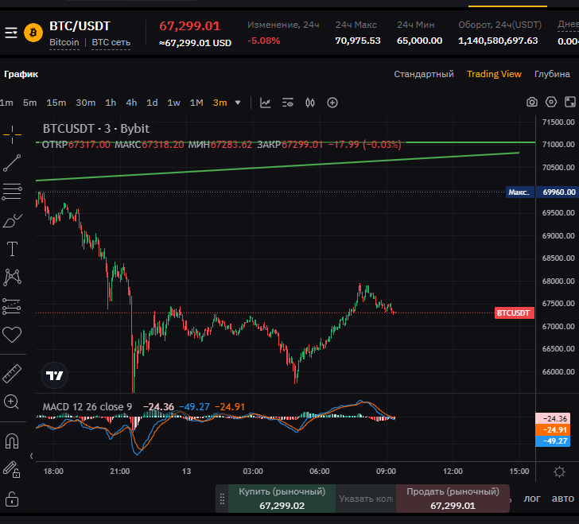Click the add plus circle icon

point(332,103)
